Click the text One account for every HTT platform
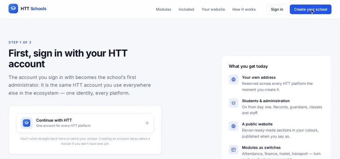 [63, 126]
